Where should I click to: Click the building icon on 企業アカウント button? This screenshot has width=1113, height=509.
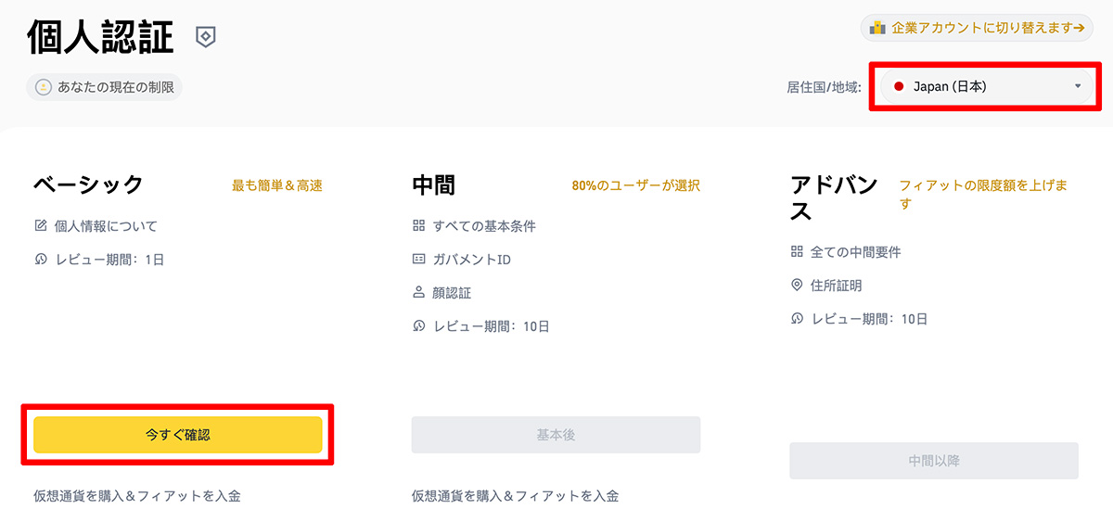877,28
